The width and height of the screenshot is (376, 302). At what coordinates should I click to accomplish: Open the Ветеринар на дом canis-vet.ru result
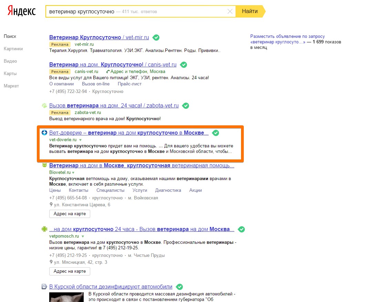point(113,64)
